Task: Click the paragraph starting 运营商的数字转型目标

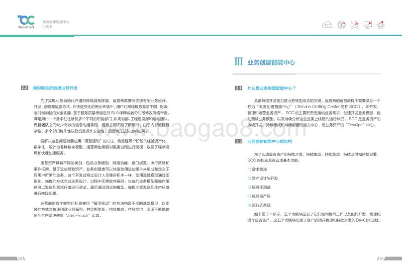Action: 102,209
